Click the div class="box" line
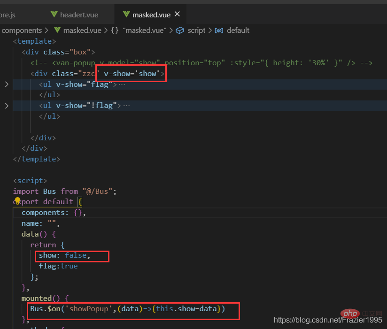The width and height of the screenshot is (387, 329). 58,52
